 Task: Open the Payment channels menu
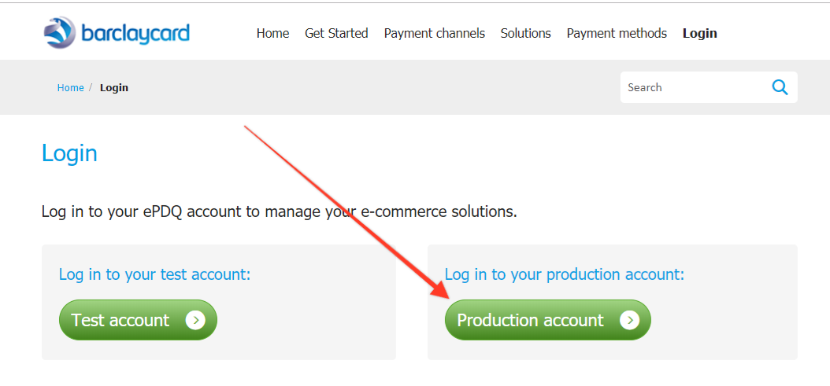[434, 33]
